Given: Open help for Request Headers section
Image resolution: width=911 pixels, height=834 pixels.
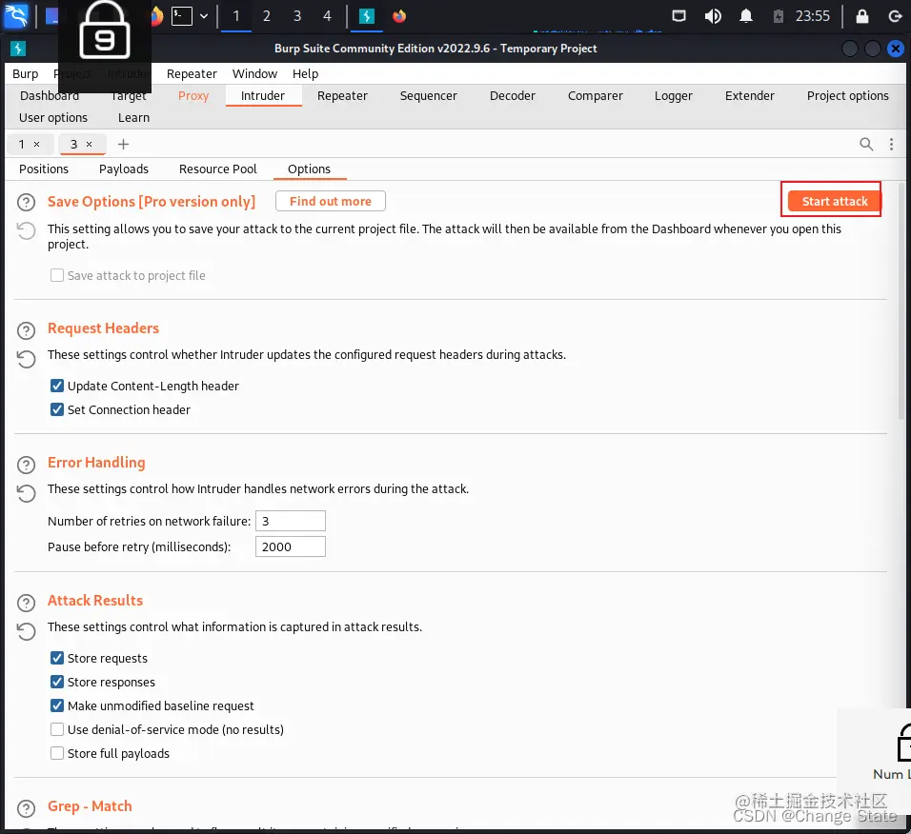Looking at the screenshot, I should click(26, 330).
